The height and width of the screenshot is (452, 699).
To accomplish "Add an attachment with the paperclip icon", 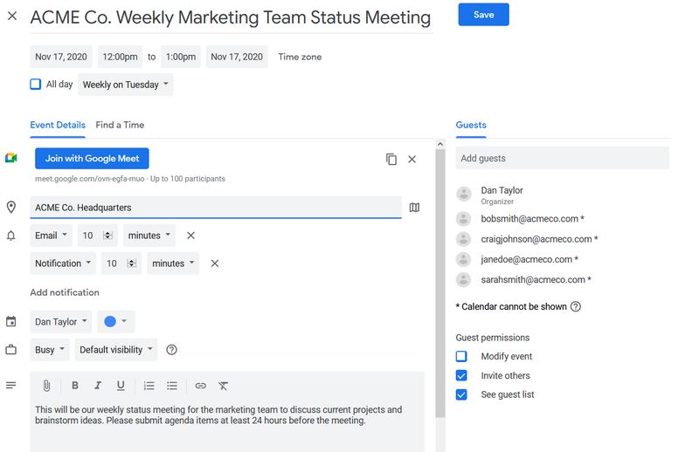I will [x=46, y=386].
